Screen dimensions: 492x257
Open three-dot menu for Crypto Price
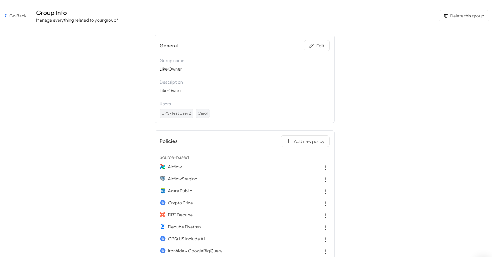(325, 204)
